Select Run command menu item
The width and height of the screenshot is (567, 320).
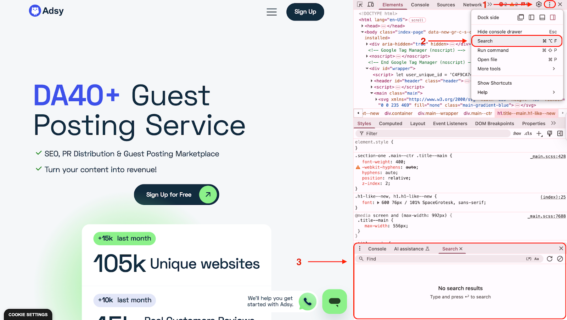tap(517, 50)
